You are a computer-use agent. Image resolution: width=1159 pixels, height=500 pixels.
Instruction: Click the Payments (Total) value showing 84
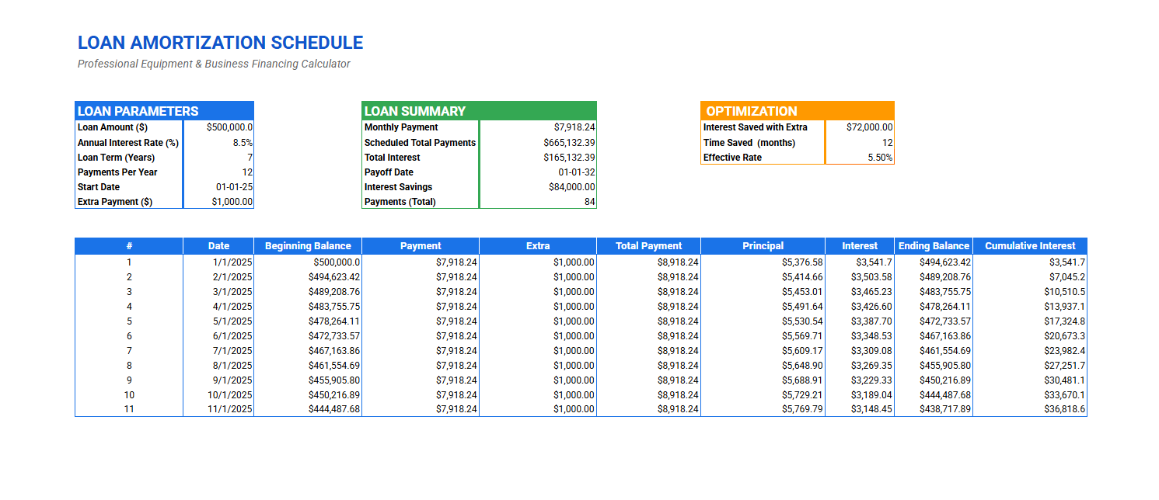coord(538,201)
